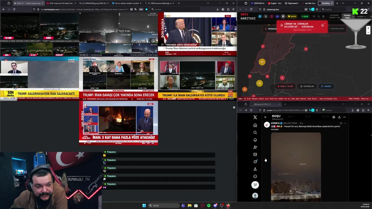
Task: Open X Explore search icon in sidebar
Action: coord(255,132)
